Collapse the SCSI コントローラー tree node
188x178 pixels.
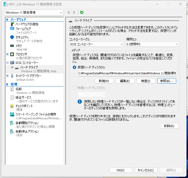(7, 63)
